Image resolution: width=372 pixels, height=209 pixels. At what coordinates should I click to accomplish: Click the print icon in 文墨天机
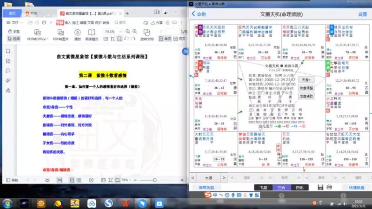(x=329, y=187)
